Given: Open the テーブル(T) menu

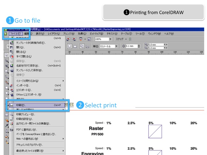Looking at the screenshot, I should [126, 34].
